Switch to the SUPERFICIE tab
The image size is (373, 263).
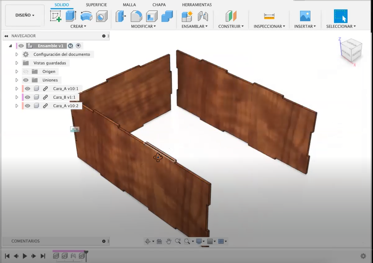point(97,5)
